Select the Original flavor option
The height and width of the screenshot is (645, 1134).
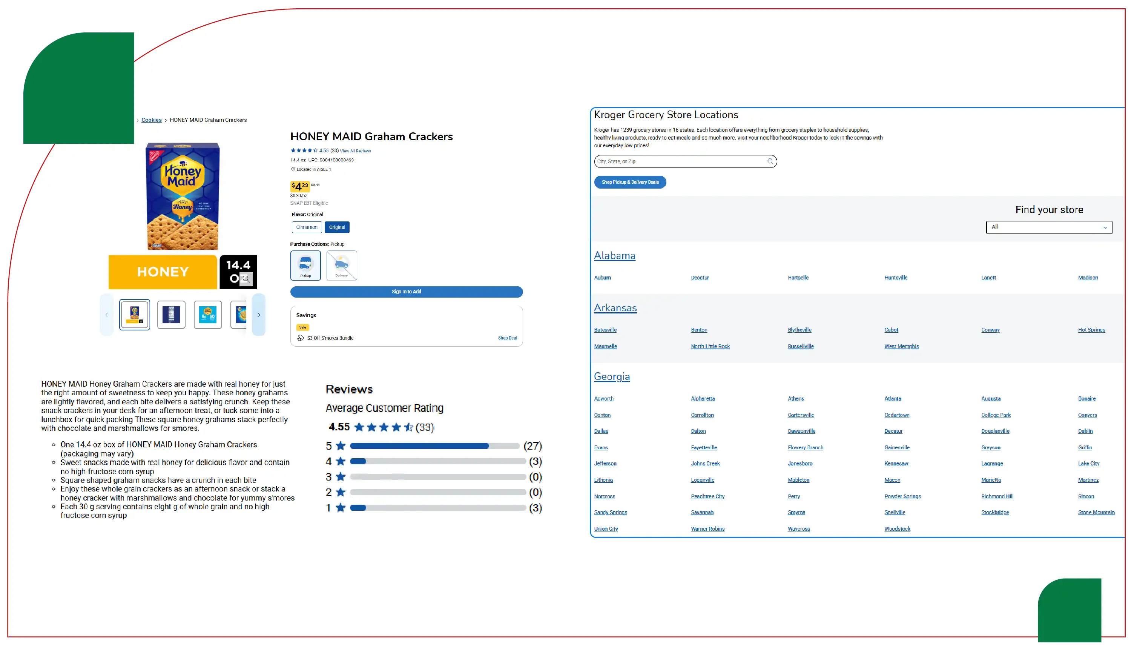pyautogui.click(x=337, y=227)
